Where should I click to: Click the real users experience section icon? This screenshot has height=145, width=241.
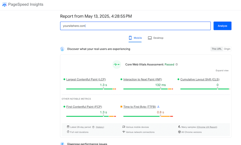[x=62, y=49]
